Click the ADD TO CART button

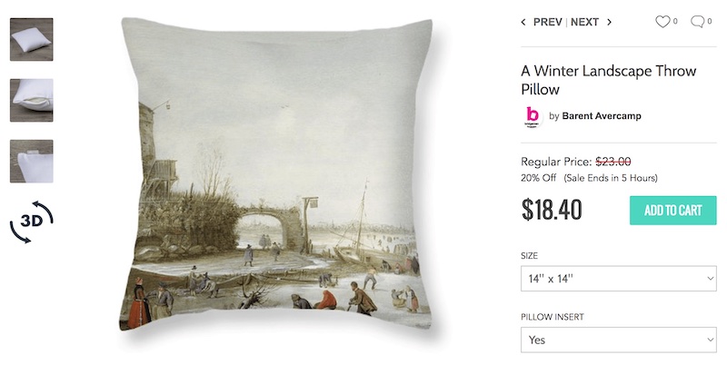672,211
